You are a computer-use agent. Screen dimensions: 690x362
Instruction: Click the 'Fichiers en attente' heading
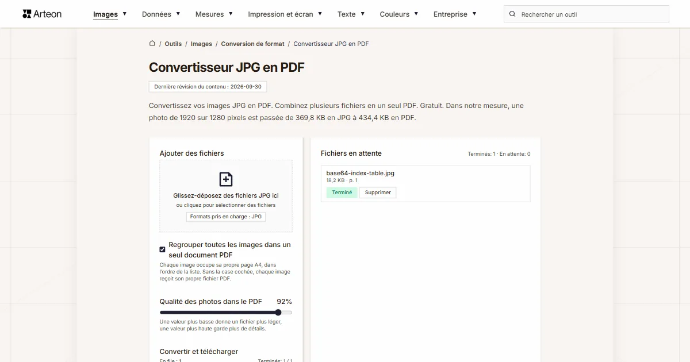(x=351, y=153)
